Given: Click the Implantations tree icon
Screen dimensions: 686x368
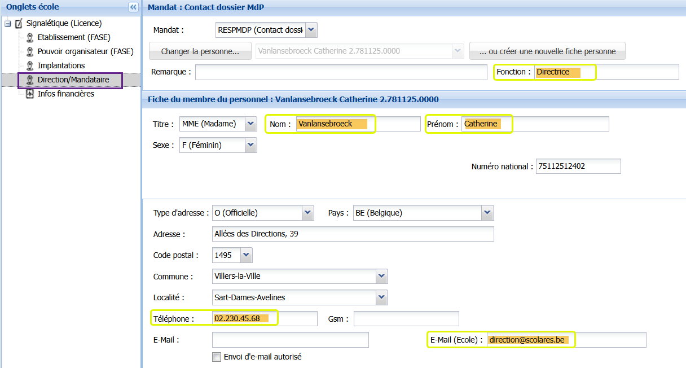Looking at the screenshot, I should 30,66.
